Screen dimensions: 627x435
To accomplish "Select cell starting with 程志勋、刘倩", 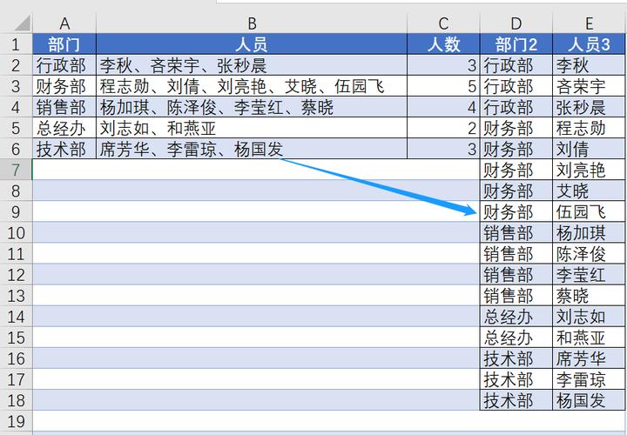I will click(252, 86).
